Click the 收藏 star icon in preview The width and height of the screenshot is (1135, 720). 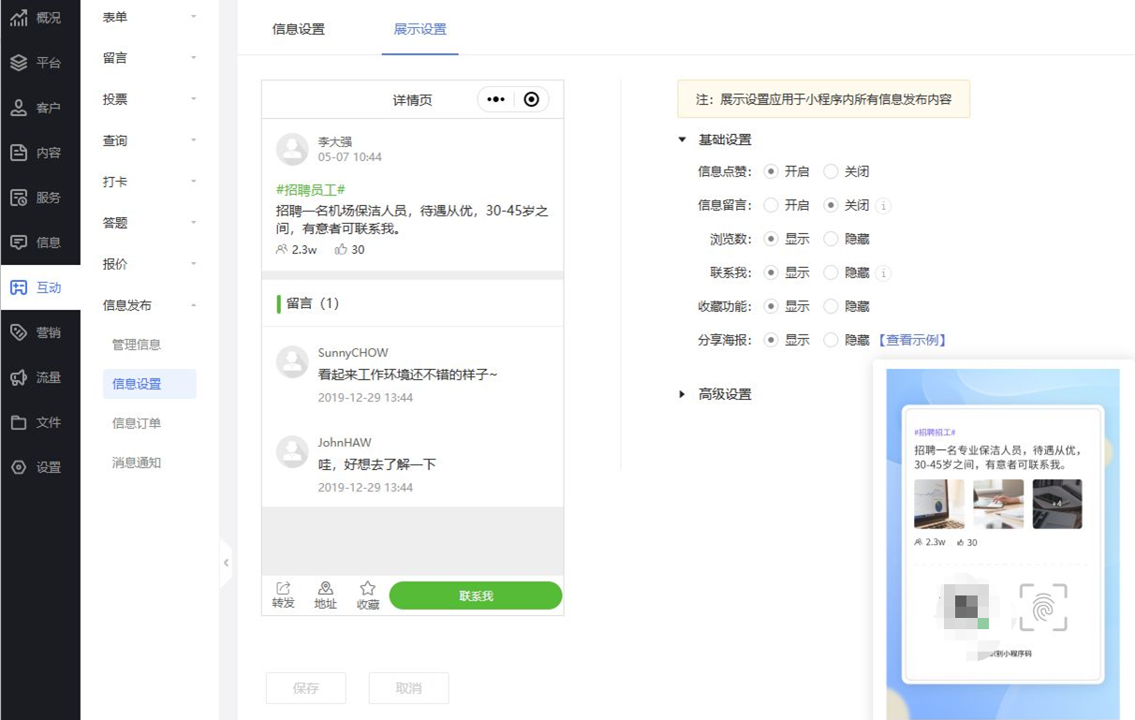coord(368,588)
